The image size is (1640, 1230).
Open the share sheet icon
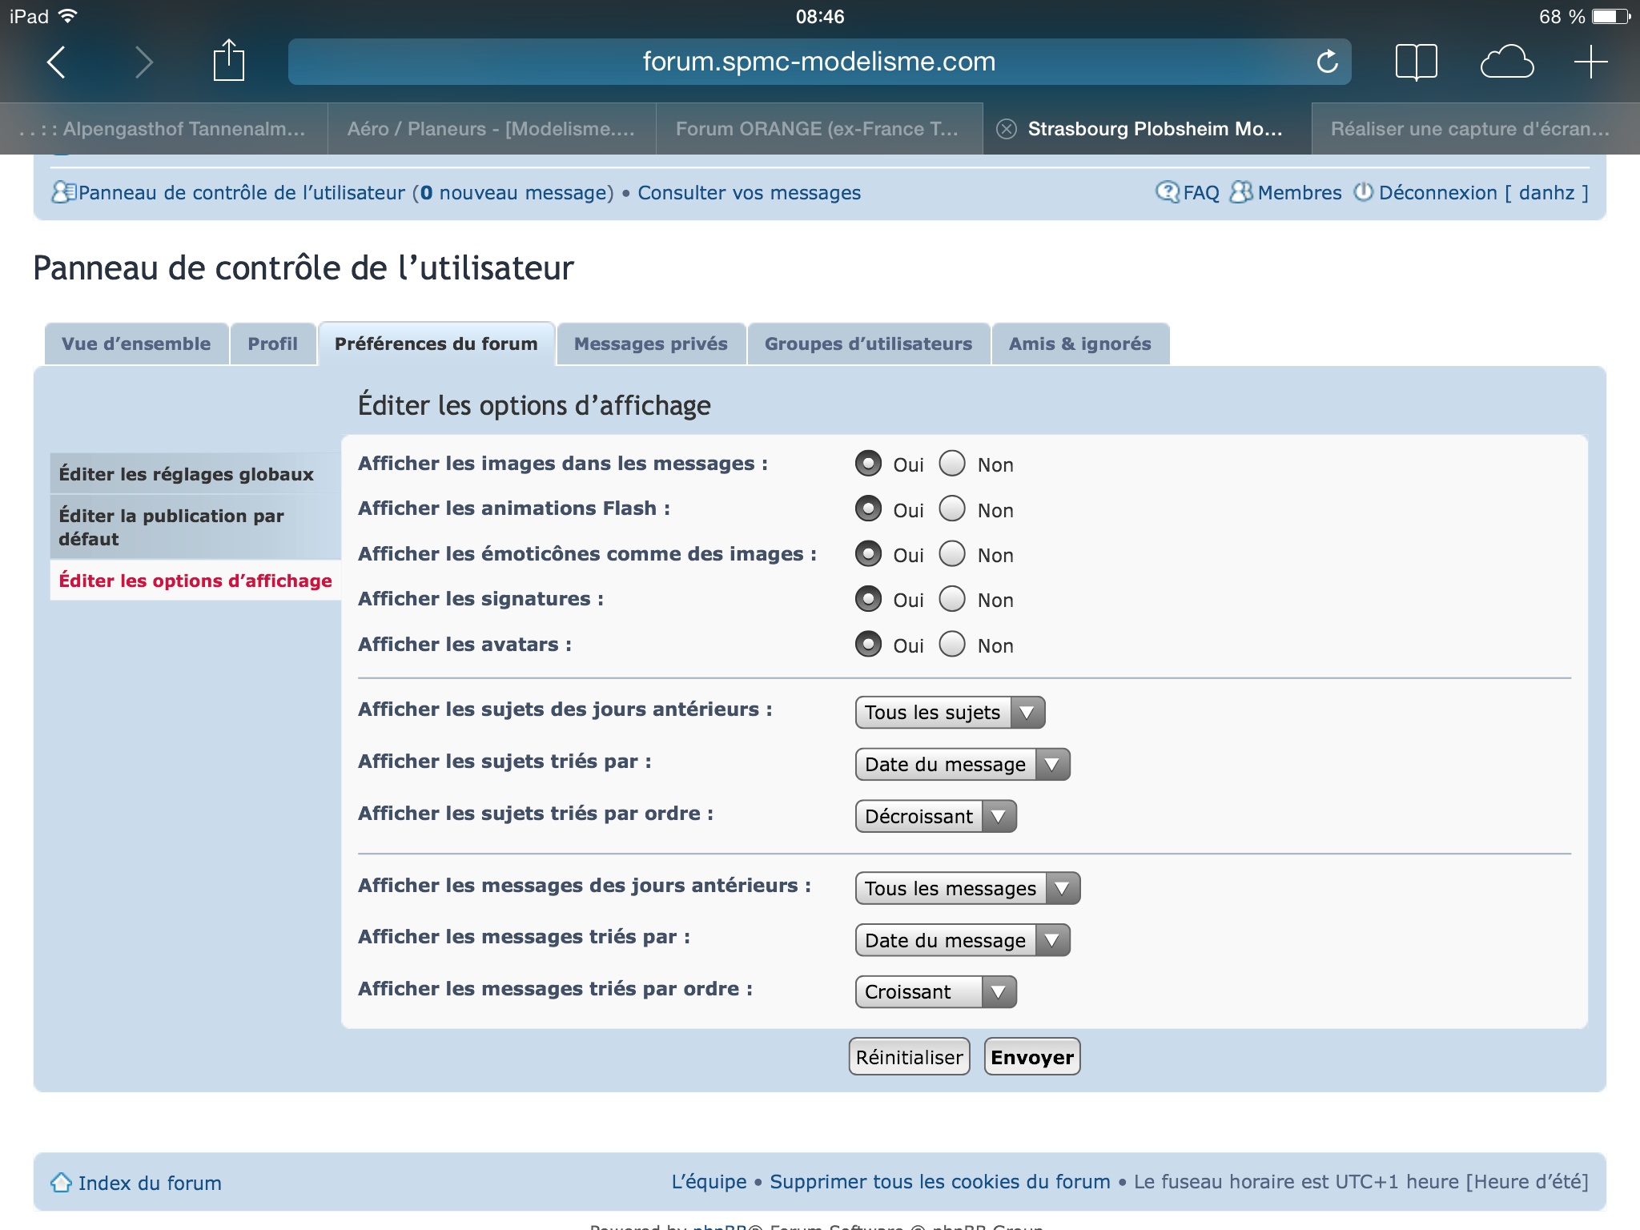(228, 60)
